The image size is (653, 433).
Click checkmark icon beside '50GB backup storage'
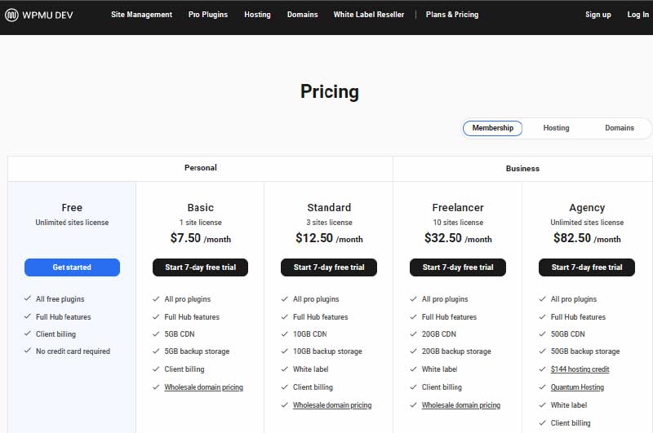coord(543,351)
